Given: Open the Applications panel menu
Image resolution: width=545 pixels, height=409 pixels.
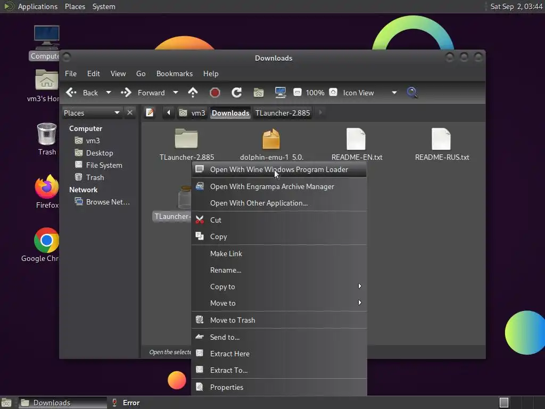Looking at the screenshot, I should pyautogui.click(x=30, y=6).
